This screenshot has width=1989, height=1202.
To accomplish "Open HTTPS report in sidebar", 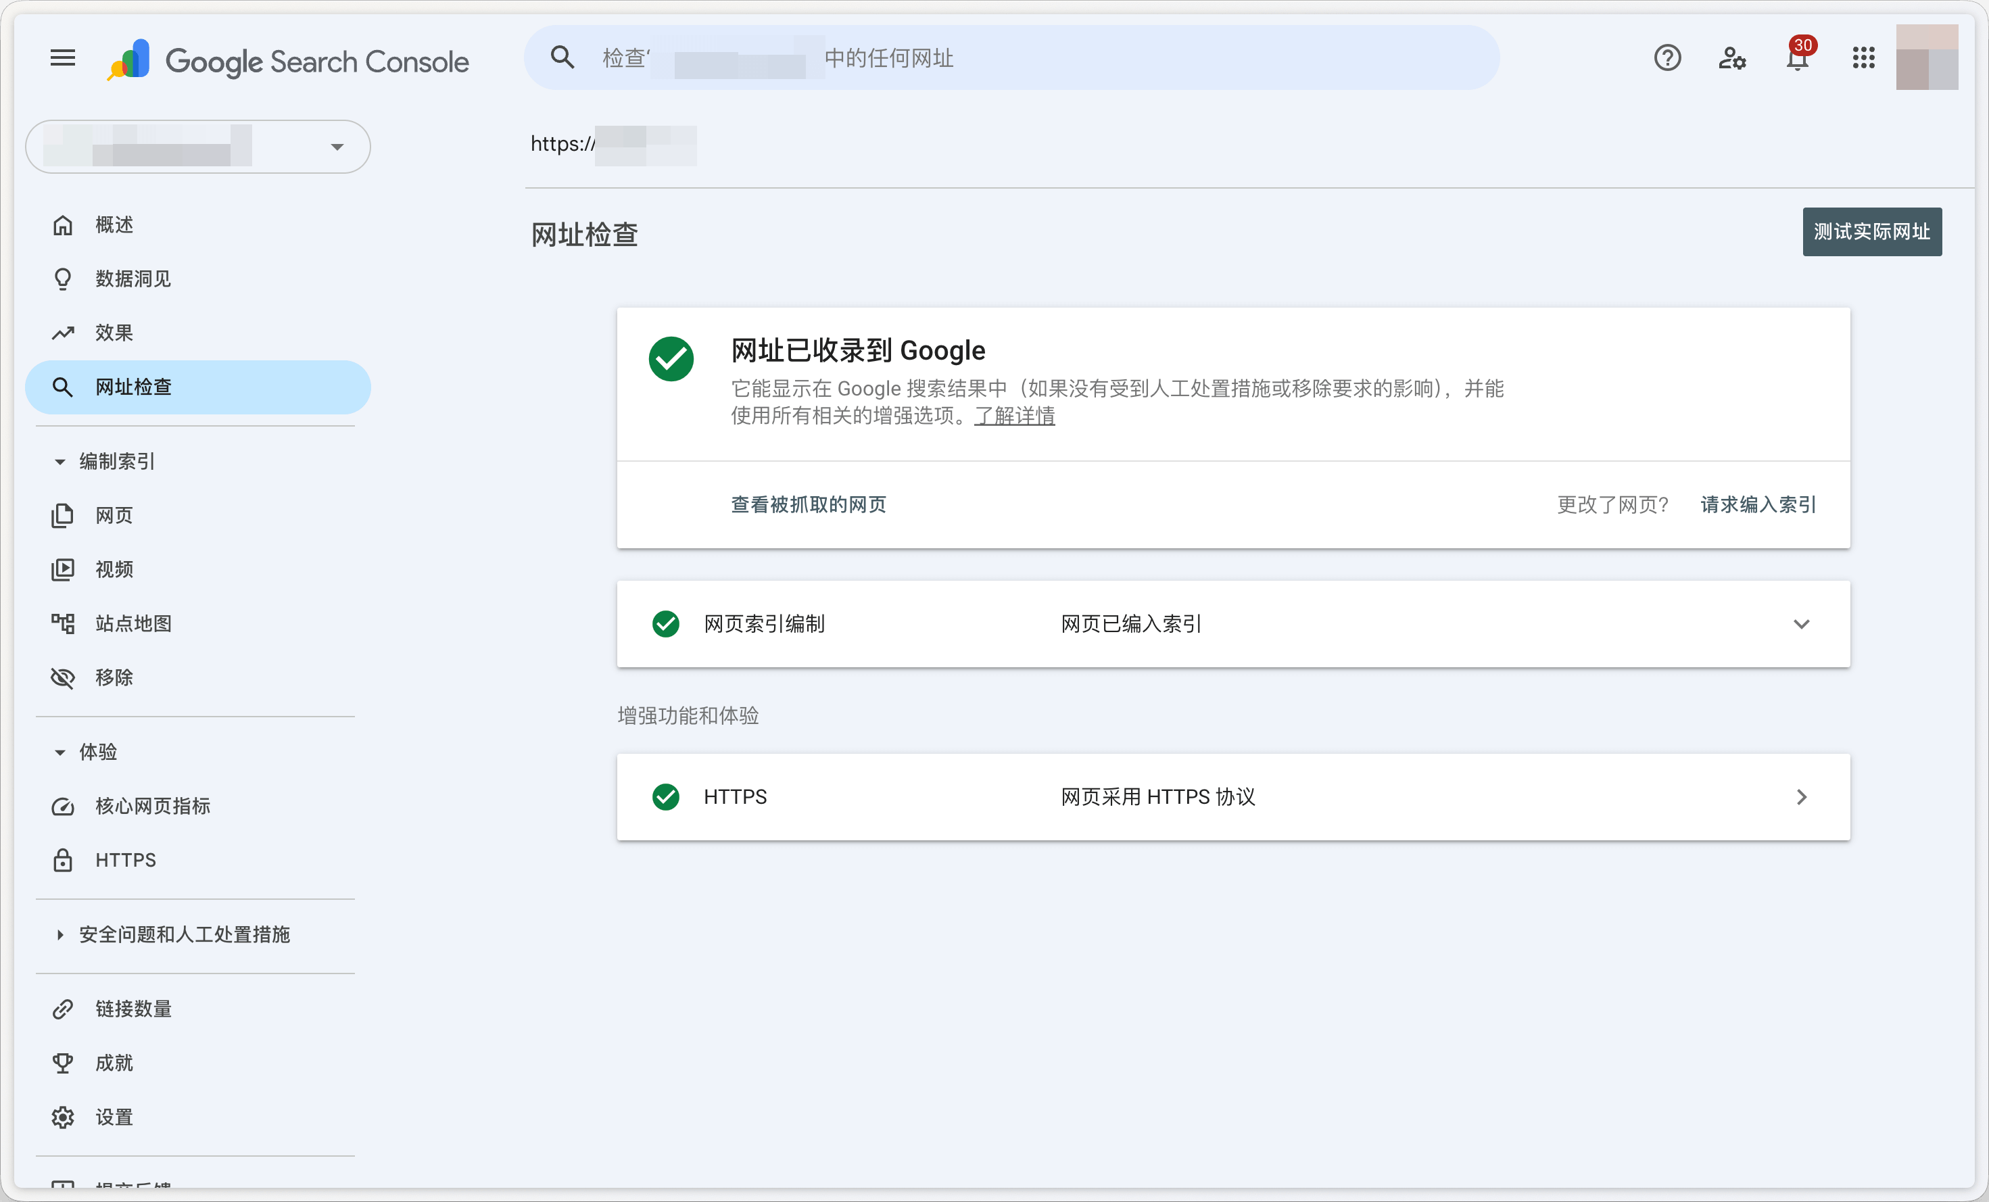I will [198, 860].
